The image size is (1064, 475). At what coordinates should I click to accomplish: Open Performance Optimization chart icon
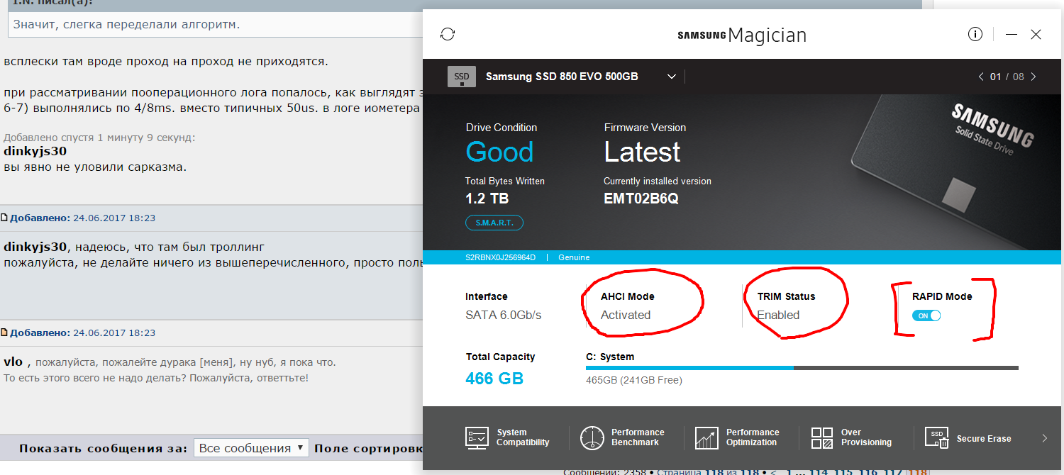point(707,437)
